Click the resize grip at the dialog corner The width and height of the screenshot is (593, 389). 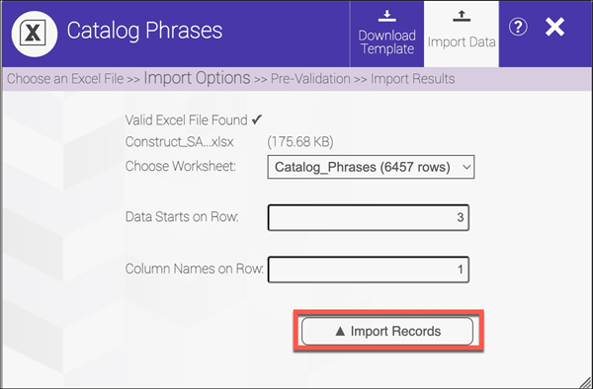click(585, 381)
